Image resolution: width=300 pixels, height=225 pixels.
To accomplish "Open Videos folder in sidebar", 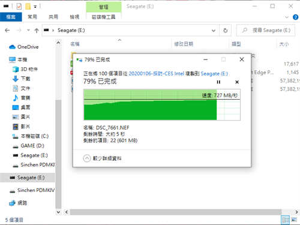I will [x=21, y=127].
